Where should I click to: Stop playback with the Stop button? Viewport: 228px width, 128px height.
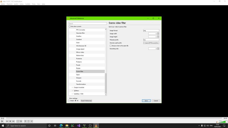(x=10, y=121)
